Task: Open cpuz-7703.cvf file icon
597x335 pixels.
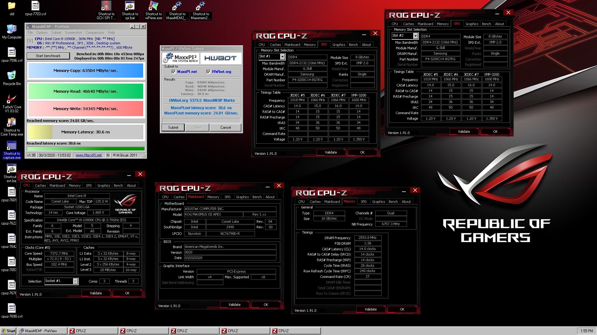Action: click(x=35, y=9)
